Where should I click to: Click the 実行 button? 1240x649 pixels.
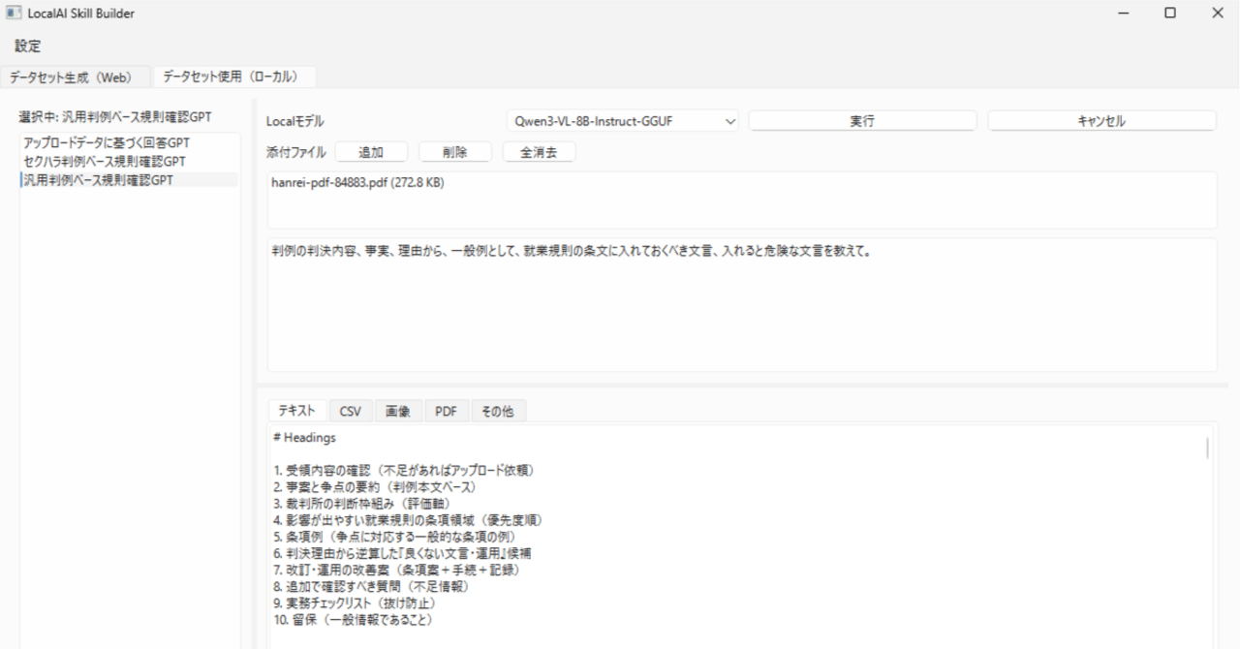(x=862, y=121)
